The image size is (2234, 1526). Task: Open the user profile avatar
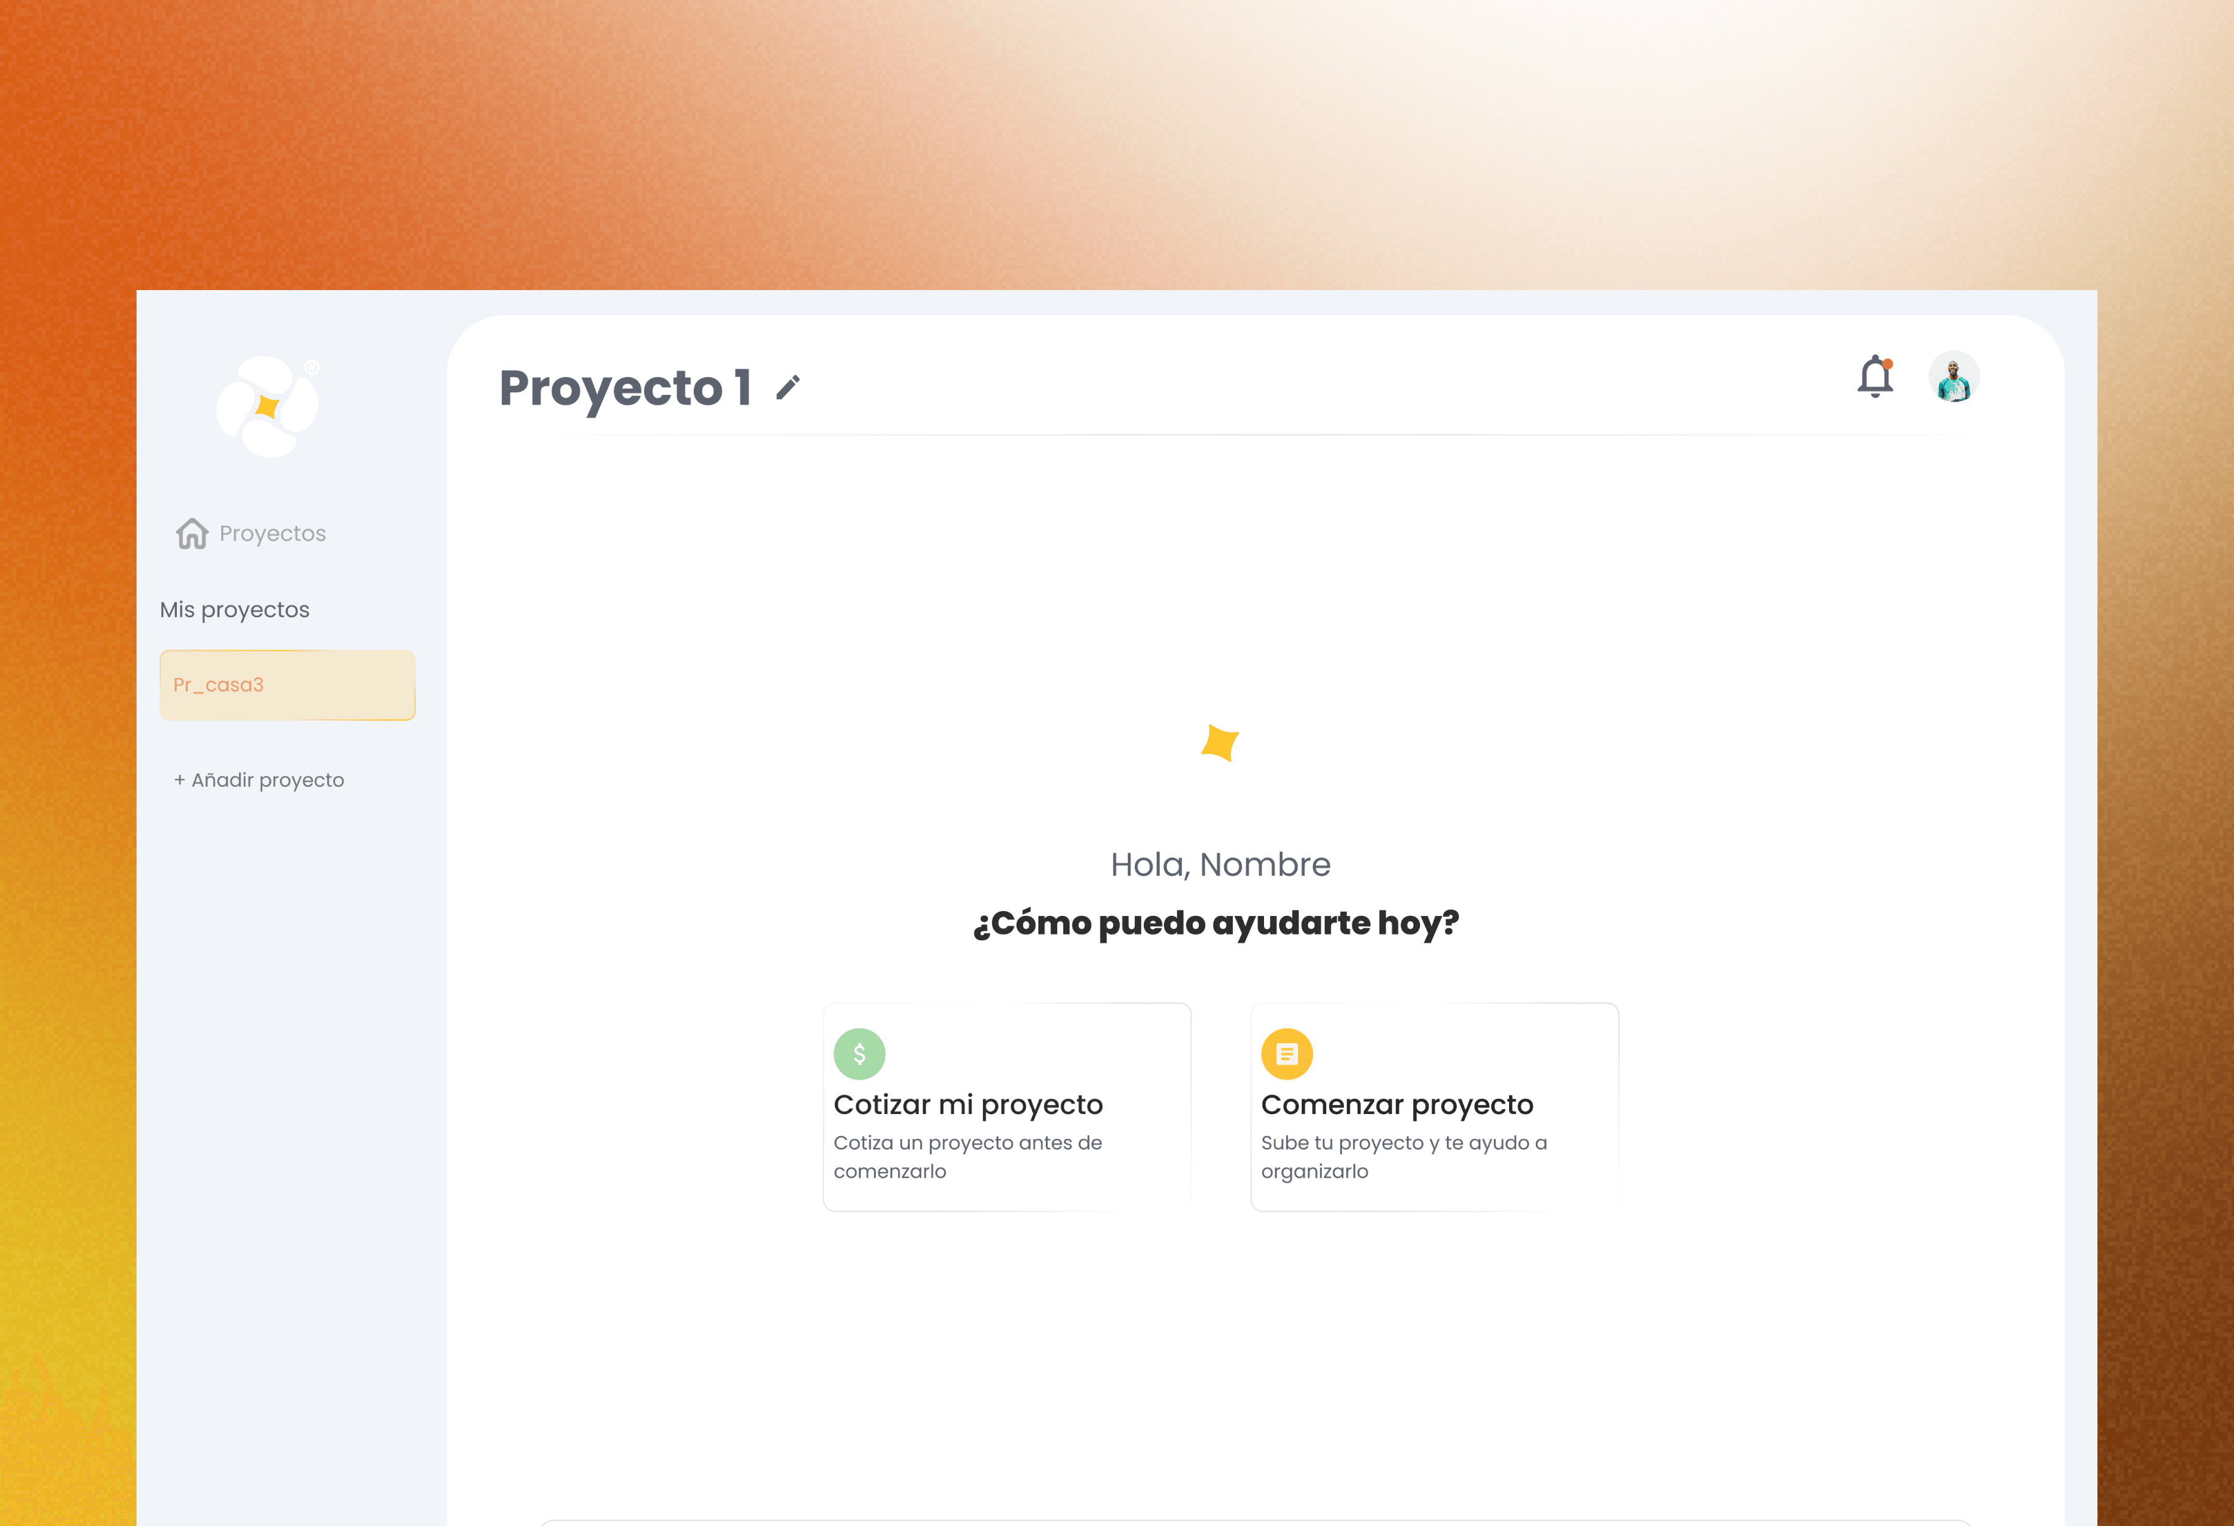pyautogui.click(x=1954, y=377)
